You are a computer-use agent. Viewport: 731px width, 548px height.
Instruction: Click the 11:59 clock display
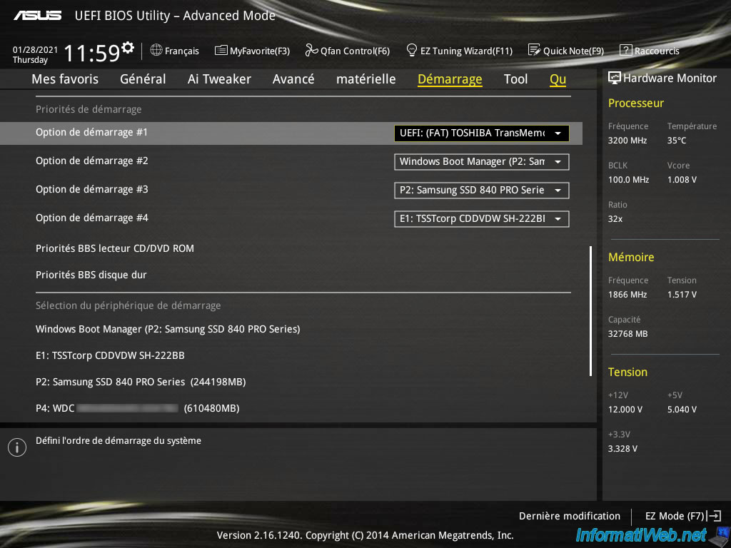point(92,53)
